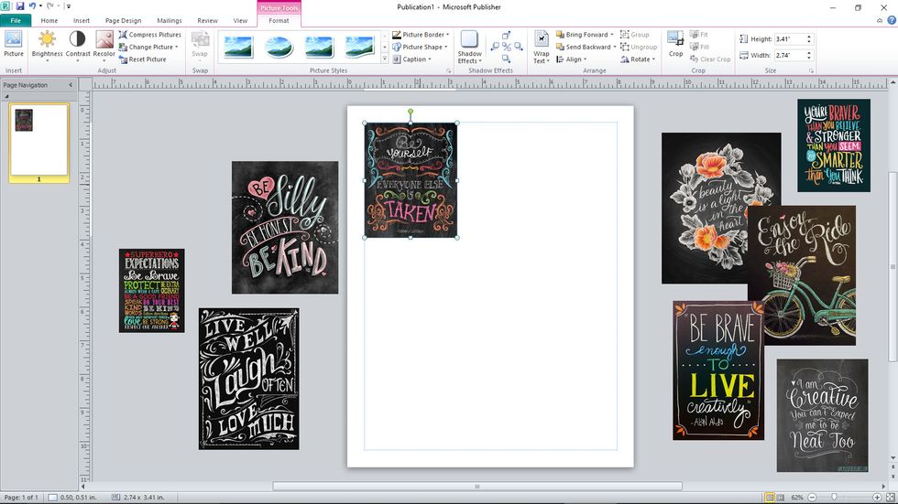Viewport: 898px width, 504px height.
Task: Open the Change Picture dropdown
Action: tap(148, 48)
